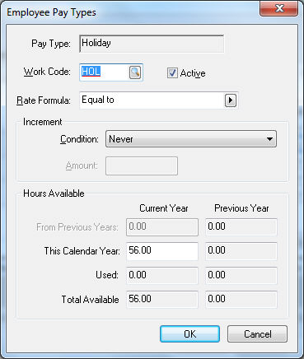Click the Used previous year field
Image resolution: width=304 pixels, height=359 pixels.
(241, 275)
